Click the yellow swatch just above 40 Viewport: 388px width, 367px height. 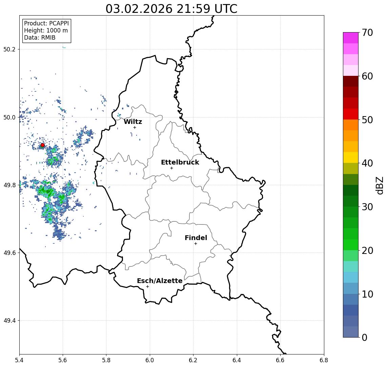351,157
